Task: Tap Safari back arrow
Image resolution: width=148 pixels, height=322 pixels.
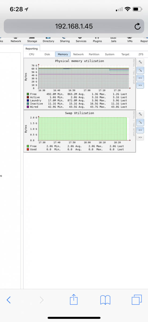Action: tap(9, 300)
